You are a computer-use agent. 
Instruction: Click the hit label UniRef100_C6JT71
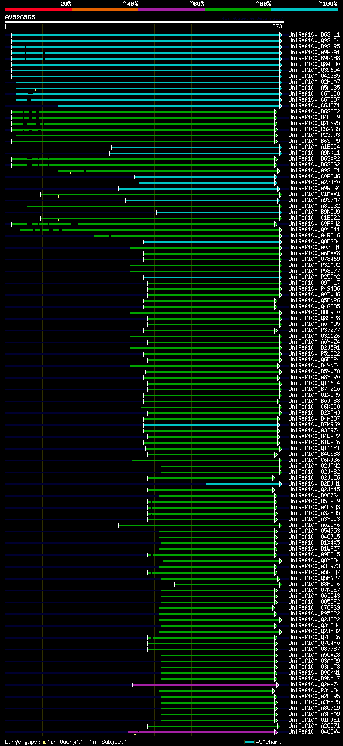tap(314, 106)
